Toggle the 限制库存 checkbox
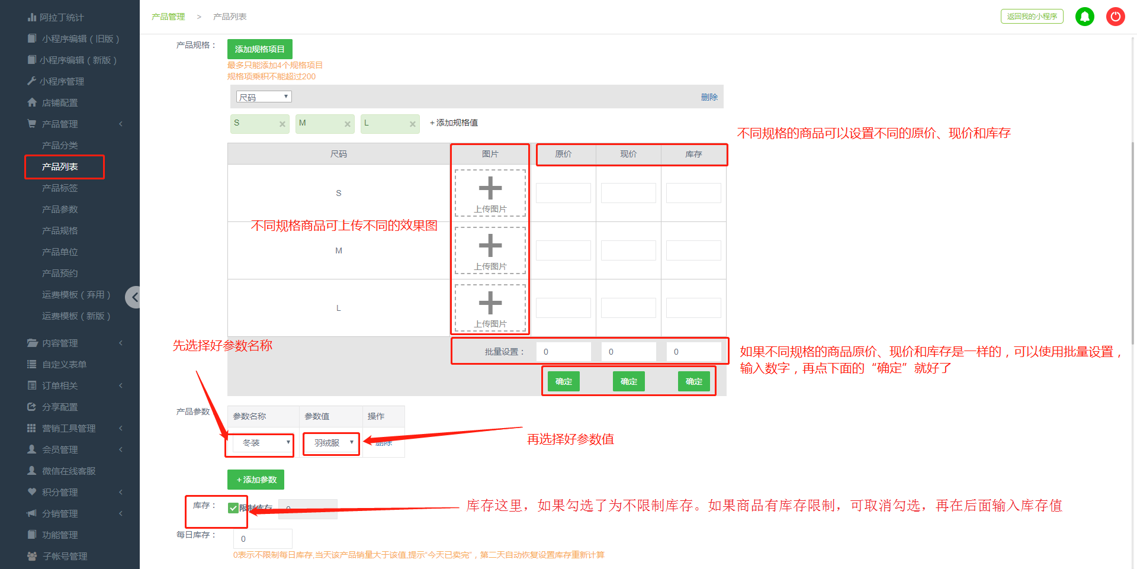This screenshot has height=569, width=1137. pyautogui.click(x=233, y=508)
